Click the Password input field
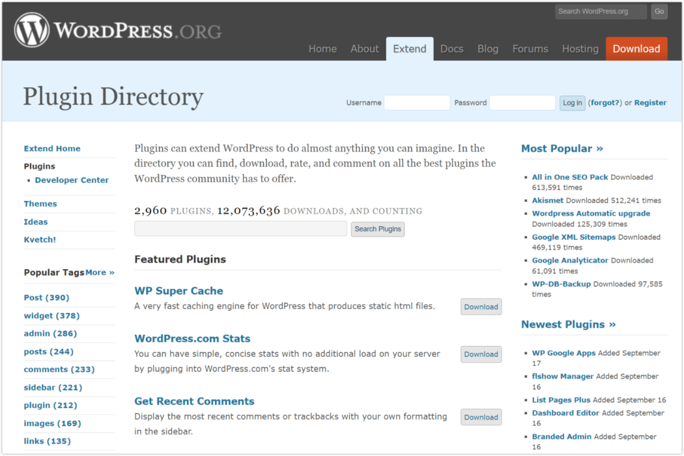The width and height of the screenshot is (684, 456). tap(522, 103)
